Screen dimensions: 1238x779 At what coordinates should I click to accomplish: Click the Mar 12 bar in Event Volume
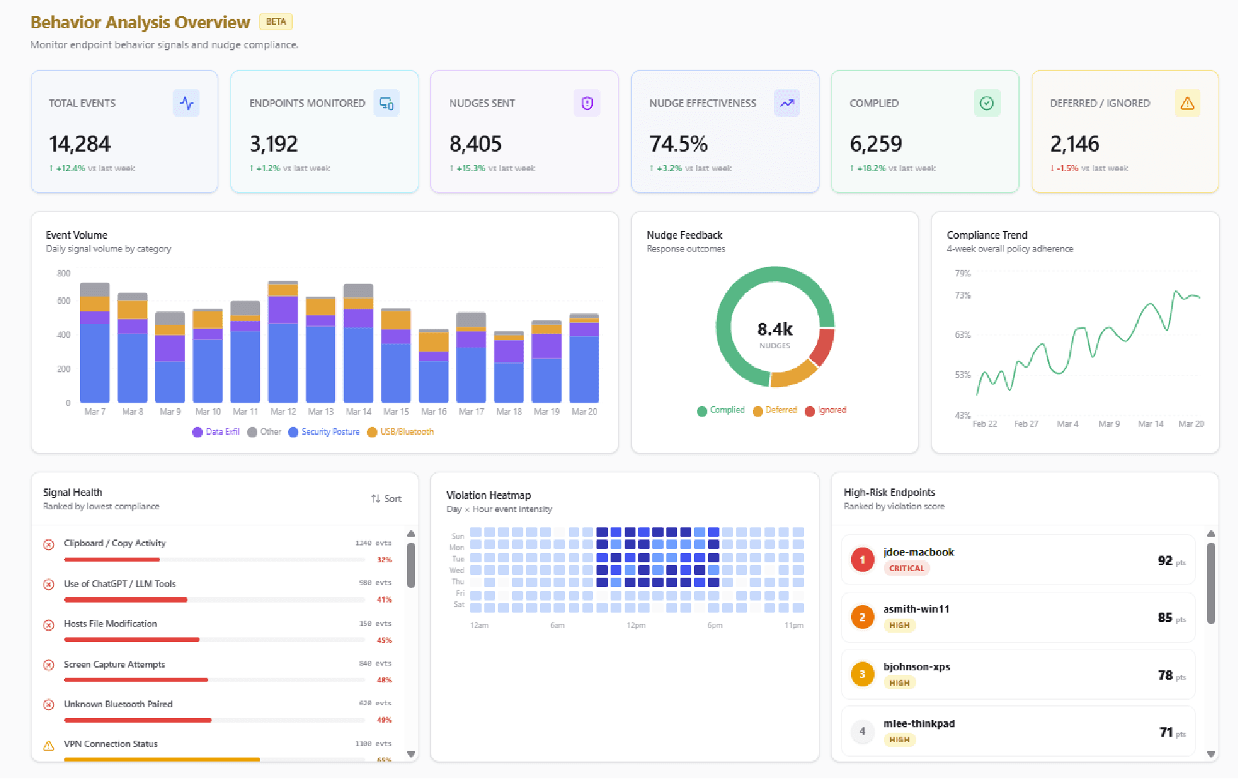pos(283,342)
